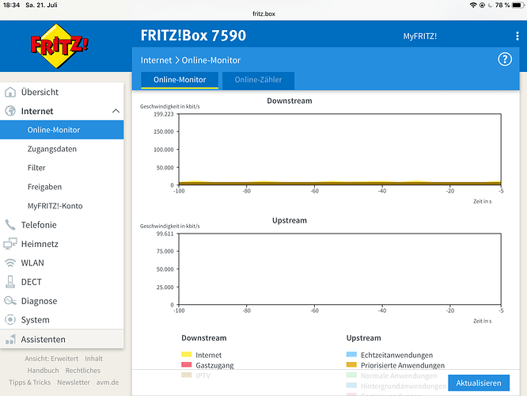Click the red Gastzugang legend swatch
The width and height of the screenshot is (527, 396).
[187, 364]
